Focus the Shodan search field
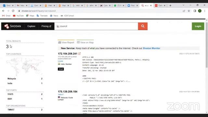This screenshot has width=208, height=117. click(96, 26)
